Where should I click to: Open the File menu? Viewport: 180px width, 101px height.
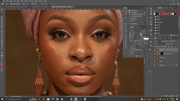coord(4,1)
